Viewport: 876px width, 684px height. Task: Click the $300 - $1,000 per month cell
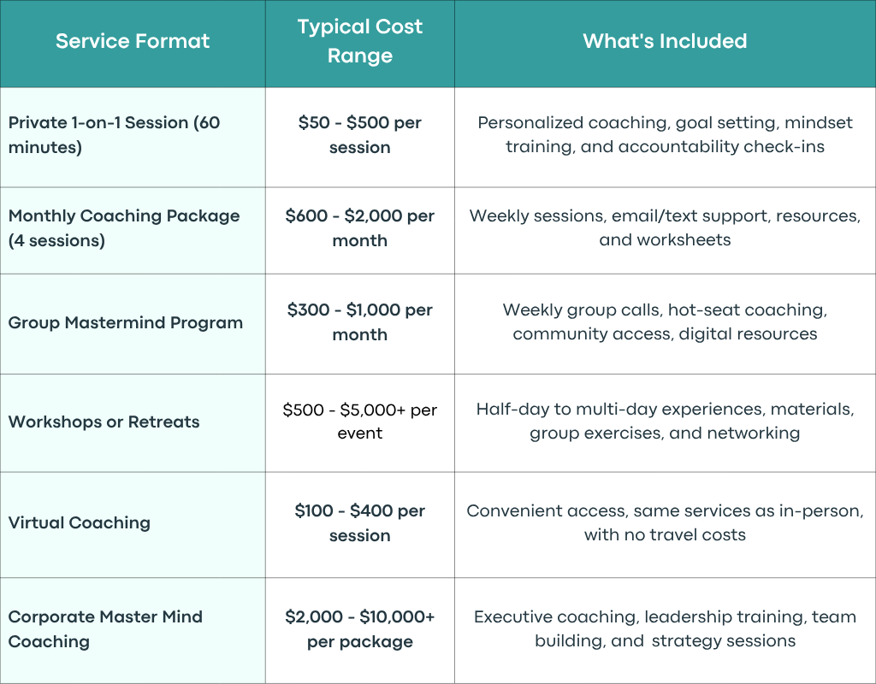click(360, 324)
